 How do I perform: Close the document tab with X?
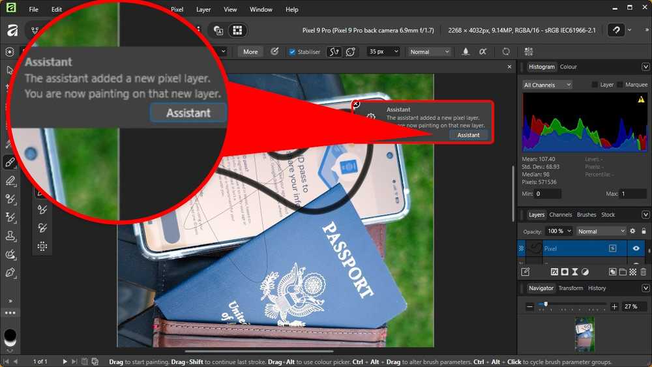coord(509,66)
